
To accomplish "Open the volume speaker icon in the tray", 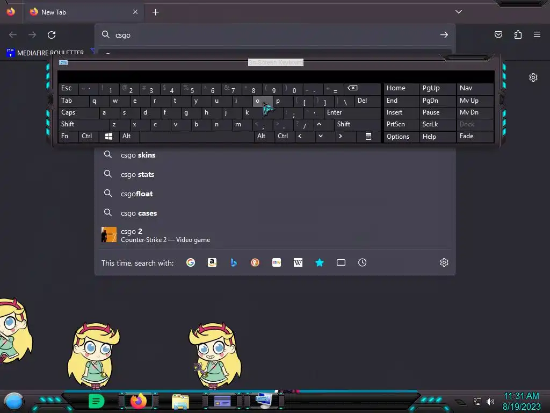I will click(x=490, y=401).
